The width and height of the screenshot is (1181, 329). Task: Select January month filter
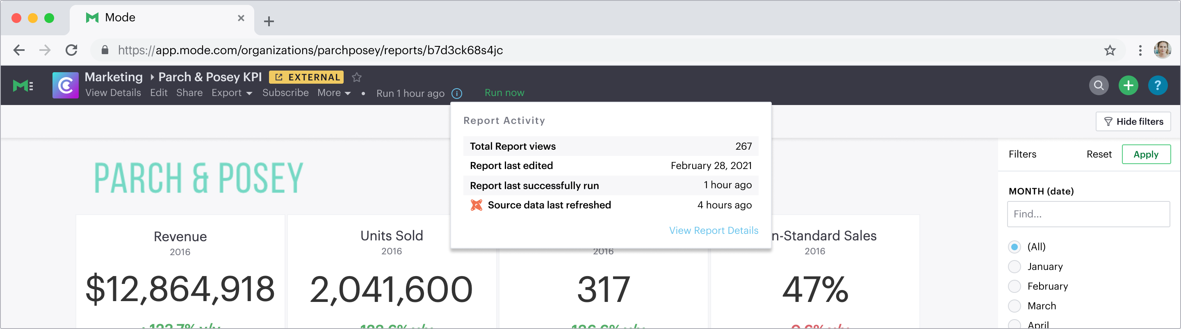tap(1014, 267)
